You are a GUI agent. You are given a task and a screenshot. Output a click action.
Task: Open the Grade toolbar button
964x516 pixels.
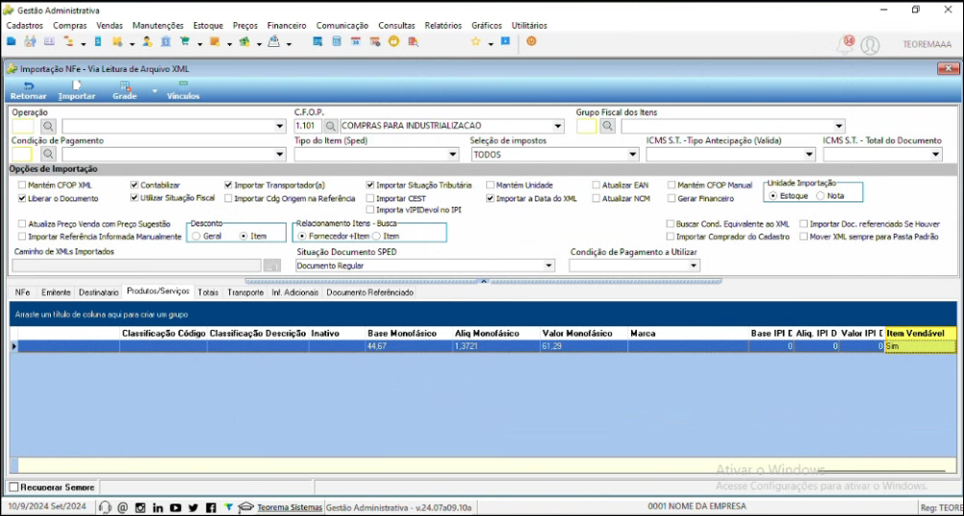click(125, 91)
